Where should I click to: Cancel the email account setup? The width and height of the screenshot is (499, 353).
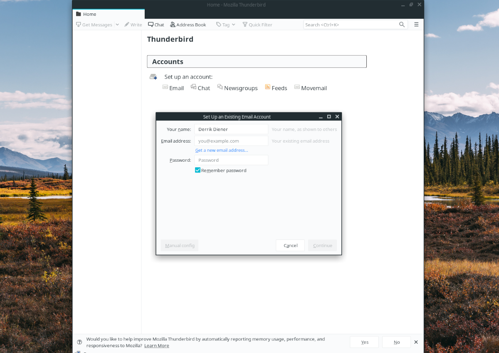click(x=290, y=245)
